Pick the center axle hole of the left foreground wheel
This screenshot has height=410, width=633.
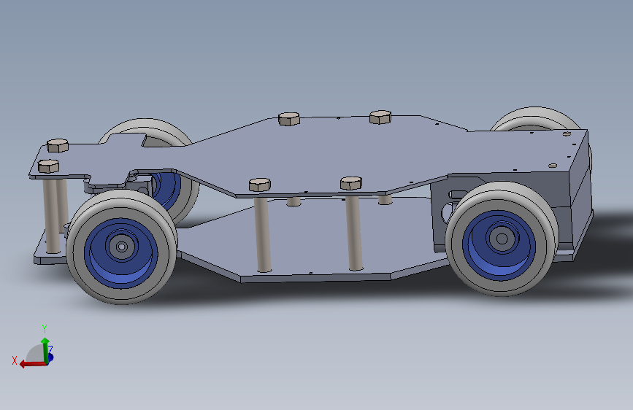tap(121, 247)
